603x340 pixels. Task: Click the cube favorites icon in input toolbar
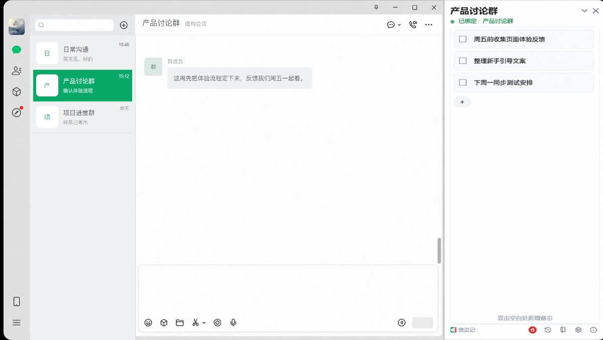tap(164, 323)
